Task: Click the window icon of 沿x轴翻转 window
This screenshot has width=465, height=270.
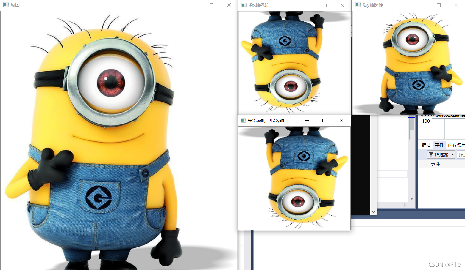Action: (x=244, y=5)
